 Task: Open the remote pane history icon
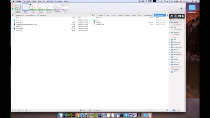(93, 15)
